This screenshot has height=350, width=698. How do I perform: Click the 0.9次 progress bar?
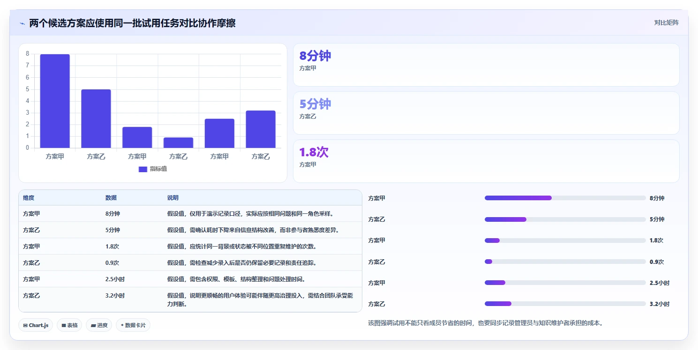[x=565, y=262]
